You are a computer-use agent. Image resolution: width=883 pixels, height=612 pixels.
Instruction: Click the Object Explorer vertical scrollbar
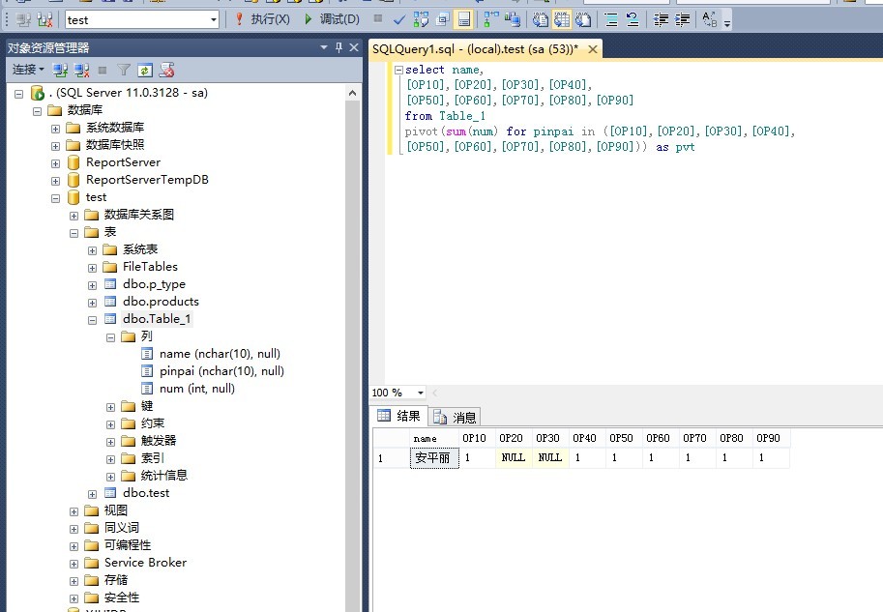[353, 338]
